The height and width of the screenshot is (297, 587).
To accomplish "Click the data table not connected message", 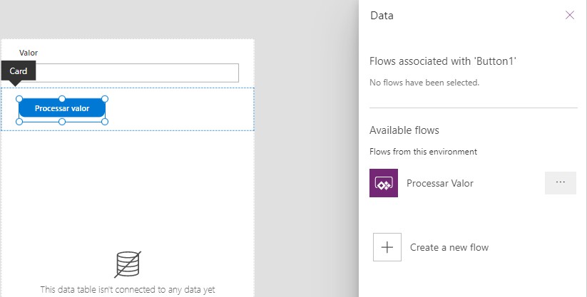I will (x=128, y=289).
